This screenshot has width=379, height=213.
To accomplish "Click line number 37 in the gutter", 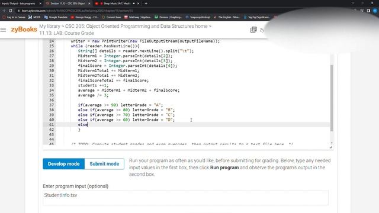I will pyautogui.click(x=52, y=105).
